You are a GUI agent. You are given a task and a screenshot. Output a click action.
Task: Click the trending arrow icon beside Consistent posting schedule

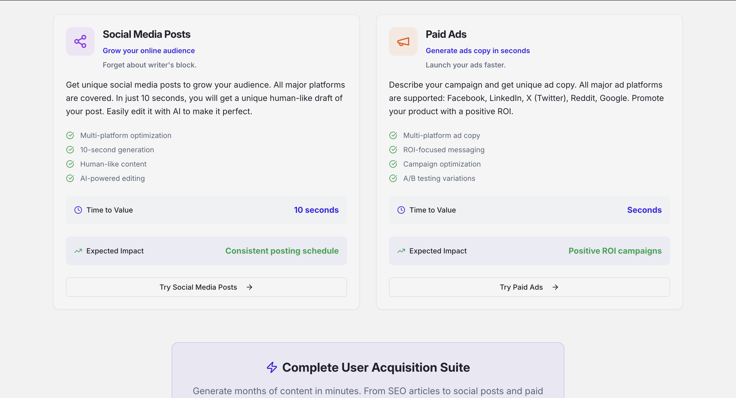tap(78, 251)
